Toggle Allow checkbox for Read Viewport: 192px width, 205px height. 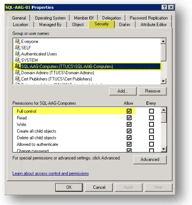click(x=129, y=118)
